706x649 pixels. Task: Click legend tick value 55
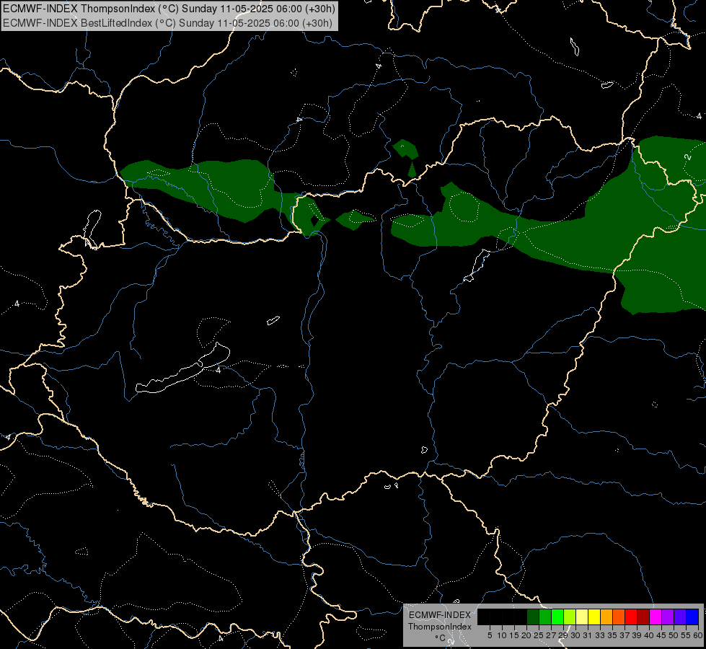(686, 635)
